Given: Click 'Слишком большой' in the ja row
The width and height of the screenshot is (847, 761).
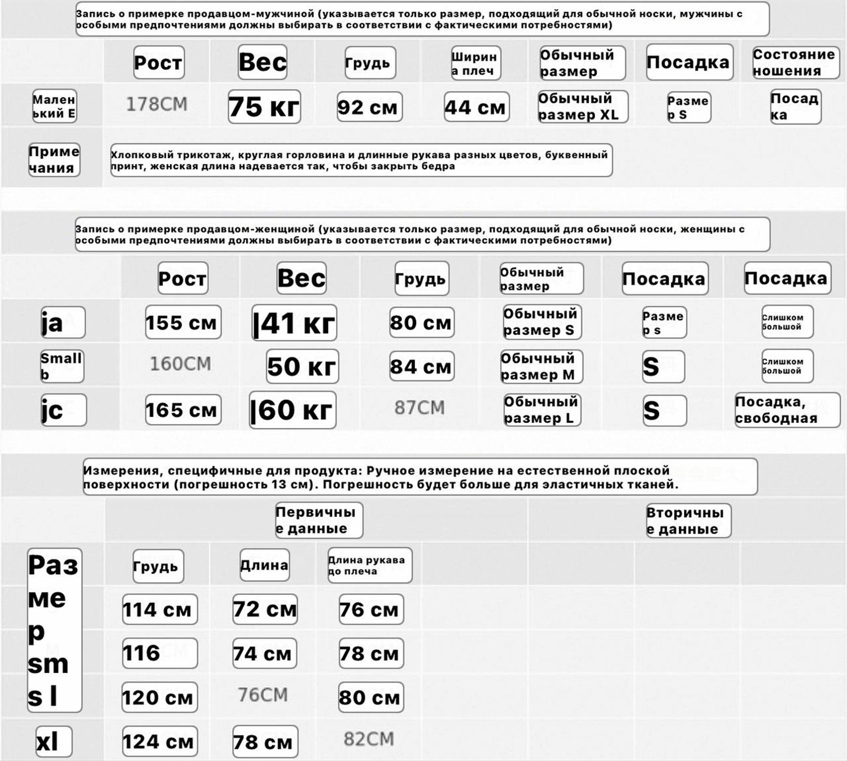Looking at the screenshot, I should (x=787, y=322).
